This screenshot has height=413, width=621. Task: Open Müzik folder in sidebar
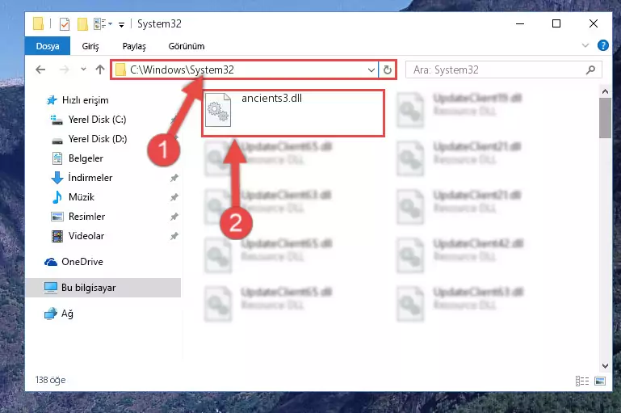click(82, 197)
